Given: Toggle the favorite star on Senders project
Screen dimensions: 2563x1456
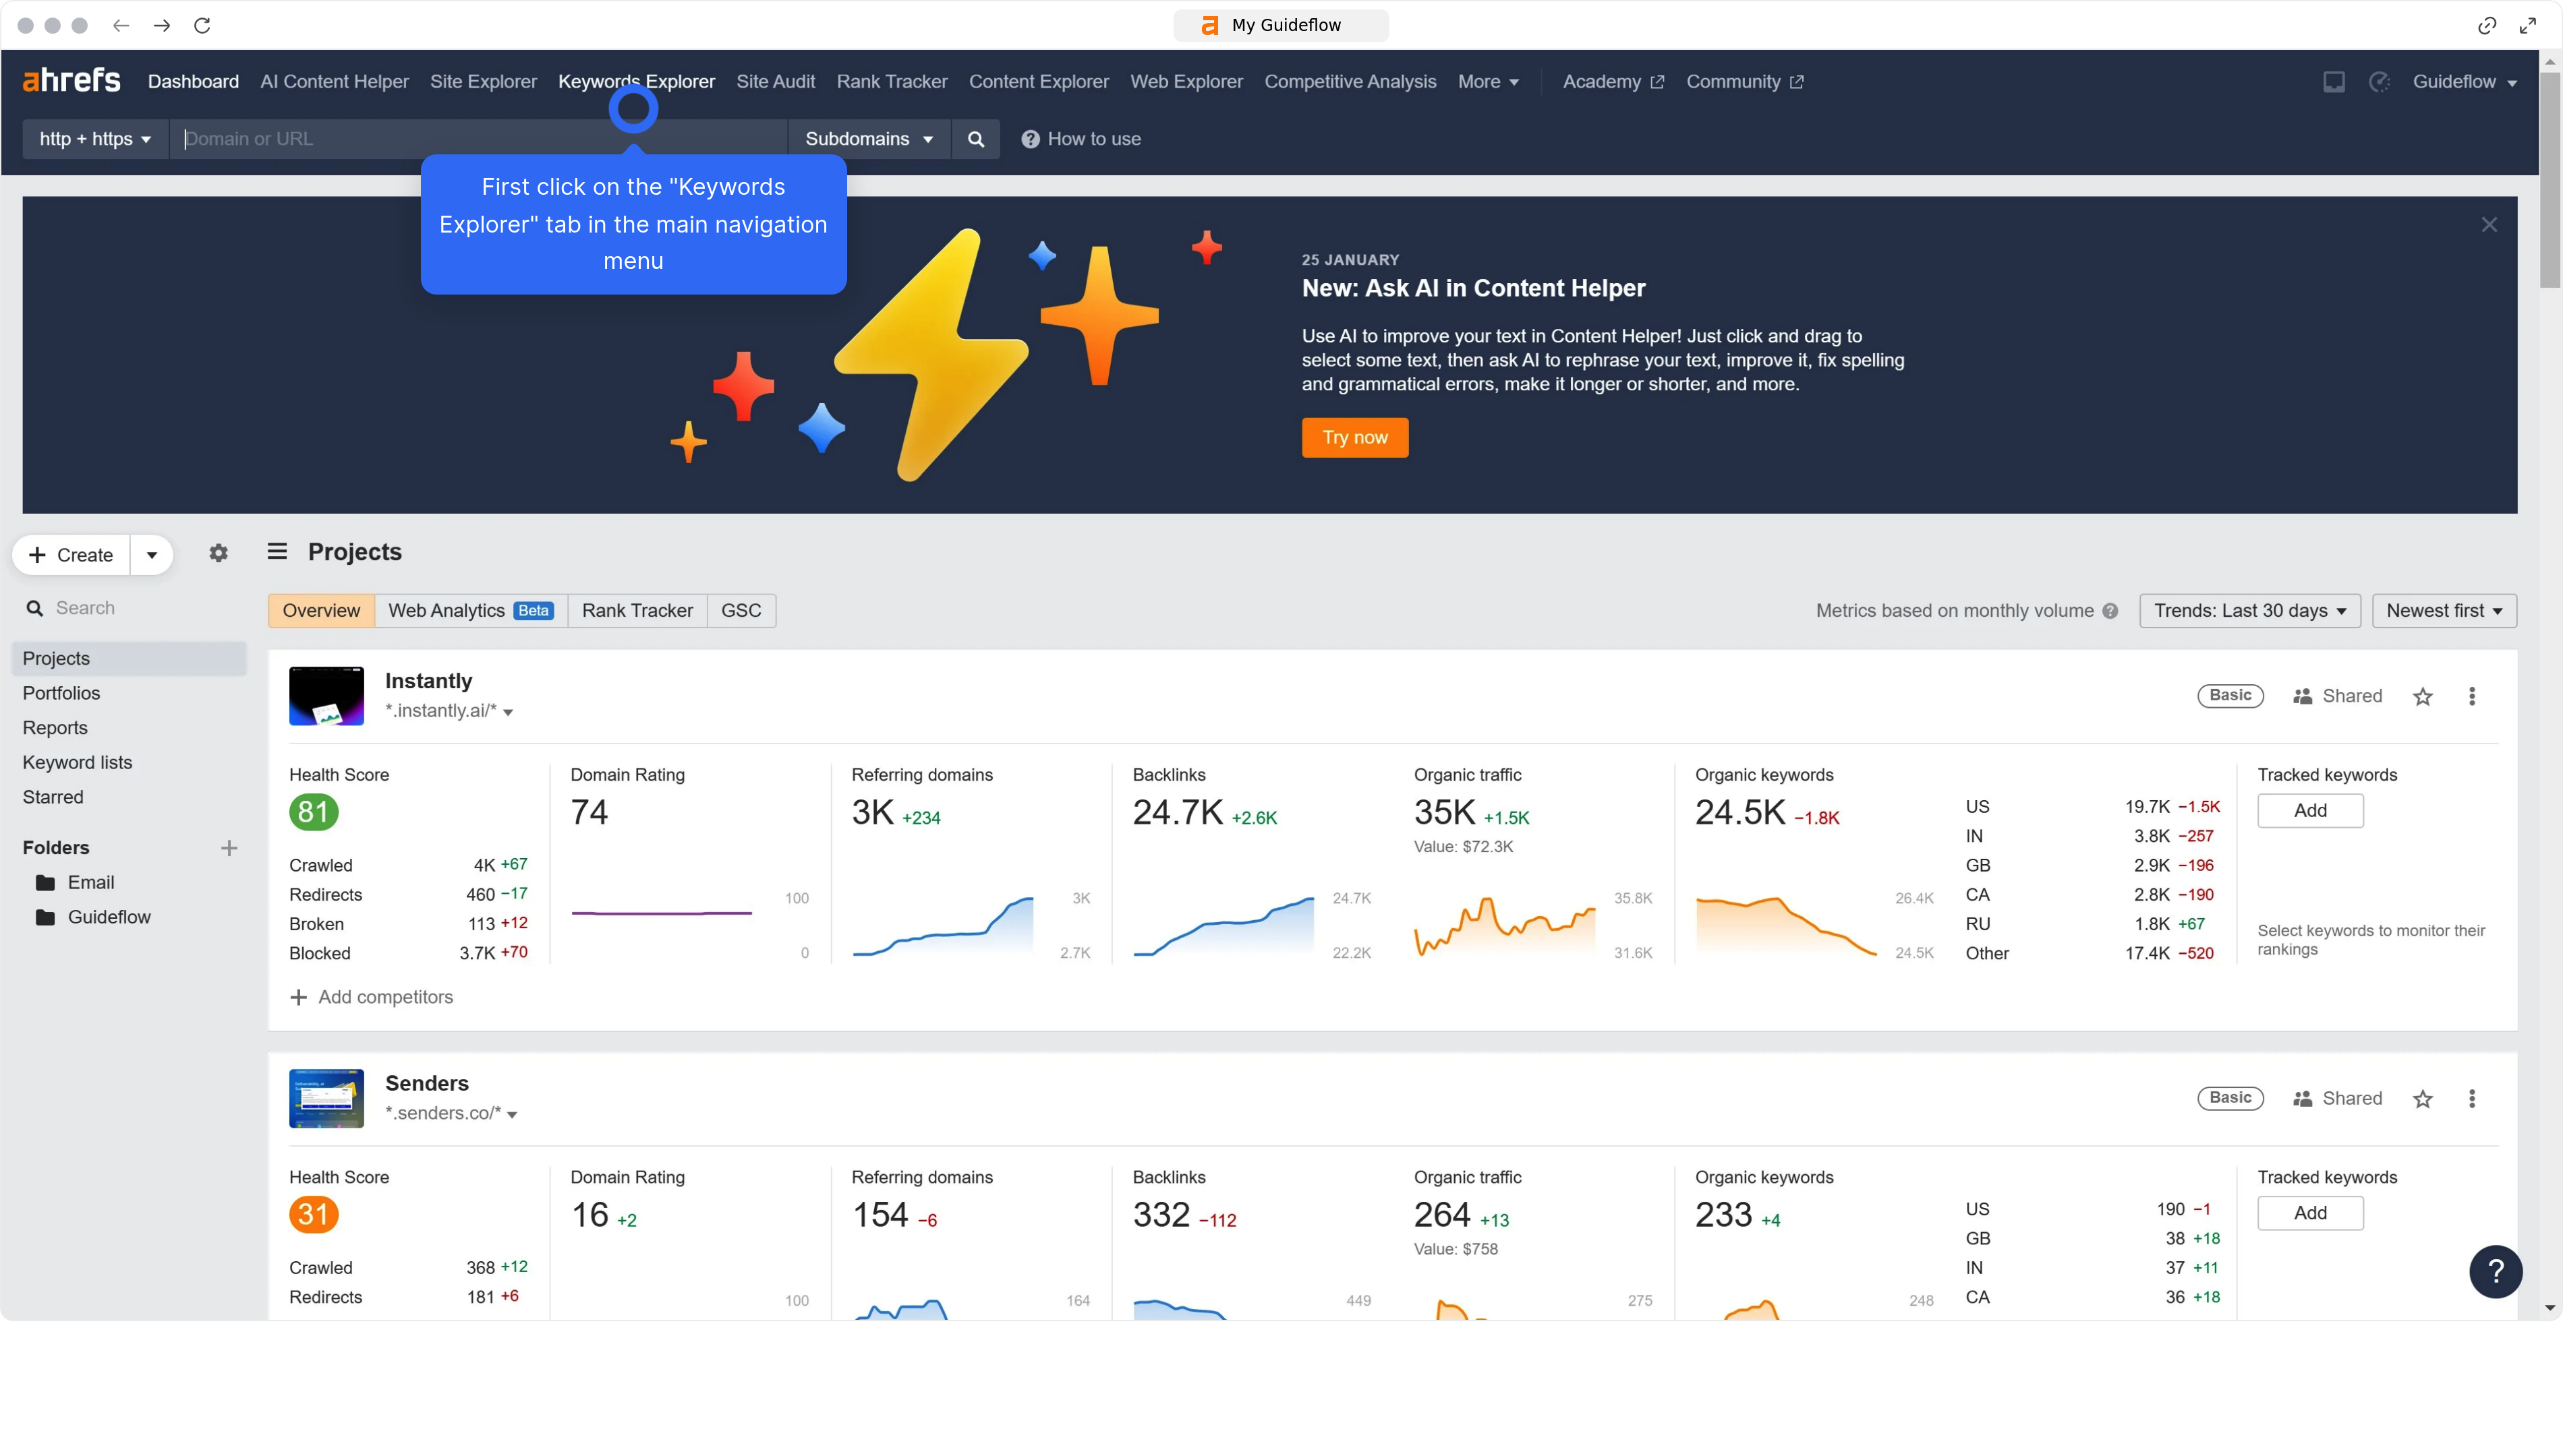Looking at the screenshot, I should [x=2423, y=1098].
